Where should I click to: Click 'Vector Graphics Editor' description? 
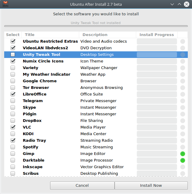pos(102,167)
